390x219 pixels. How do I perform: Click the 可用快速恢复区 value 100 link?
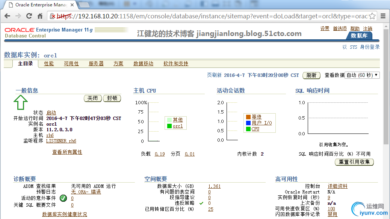[331, 209]
